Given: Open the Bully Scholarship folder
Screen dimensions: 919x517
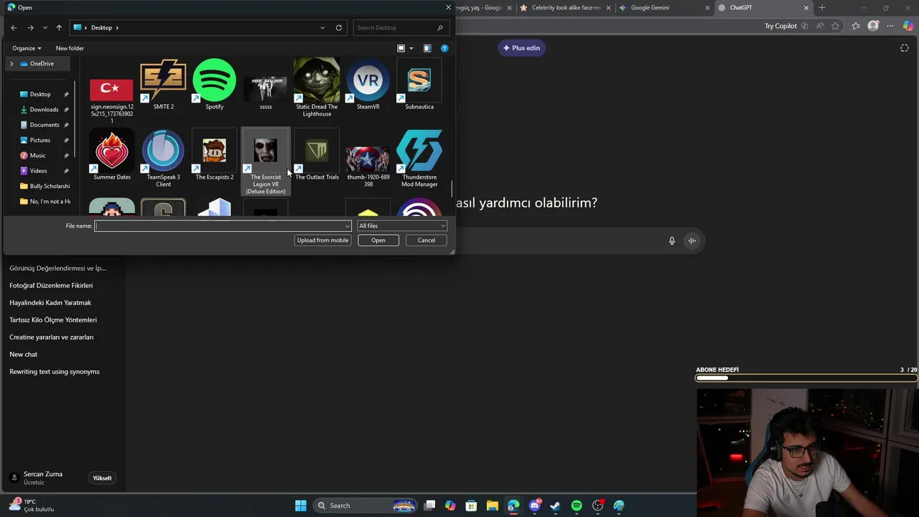Looking at the screenshot, I should pos(45,186).
